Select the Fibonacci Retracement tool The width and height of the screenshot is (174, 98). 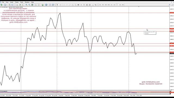[x=76, y=5]
